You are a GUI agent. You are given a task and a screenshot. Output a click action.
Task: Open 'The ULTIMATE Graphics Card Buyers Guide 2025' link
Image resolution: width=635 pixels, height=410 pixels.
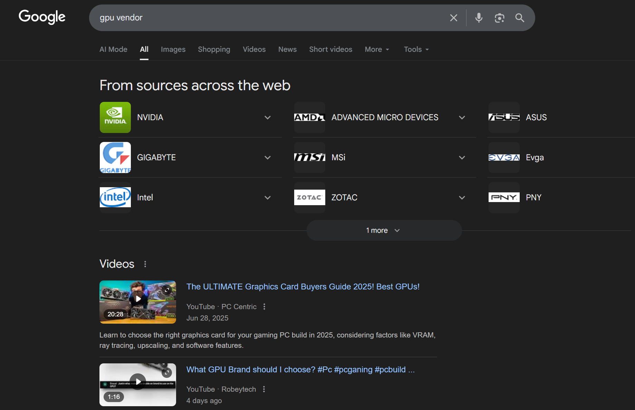click(x=303, y=287)
